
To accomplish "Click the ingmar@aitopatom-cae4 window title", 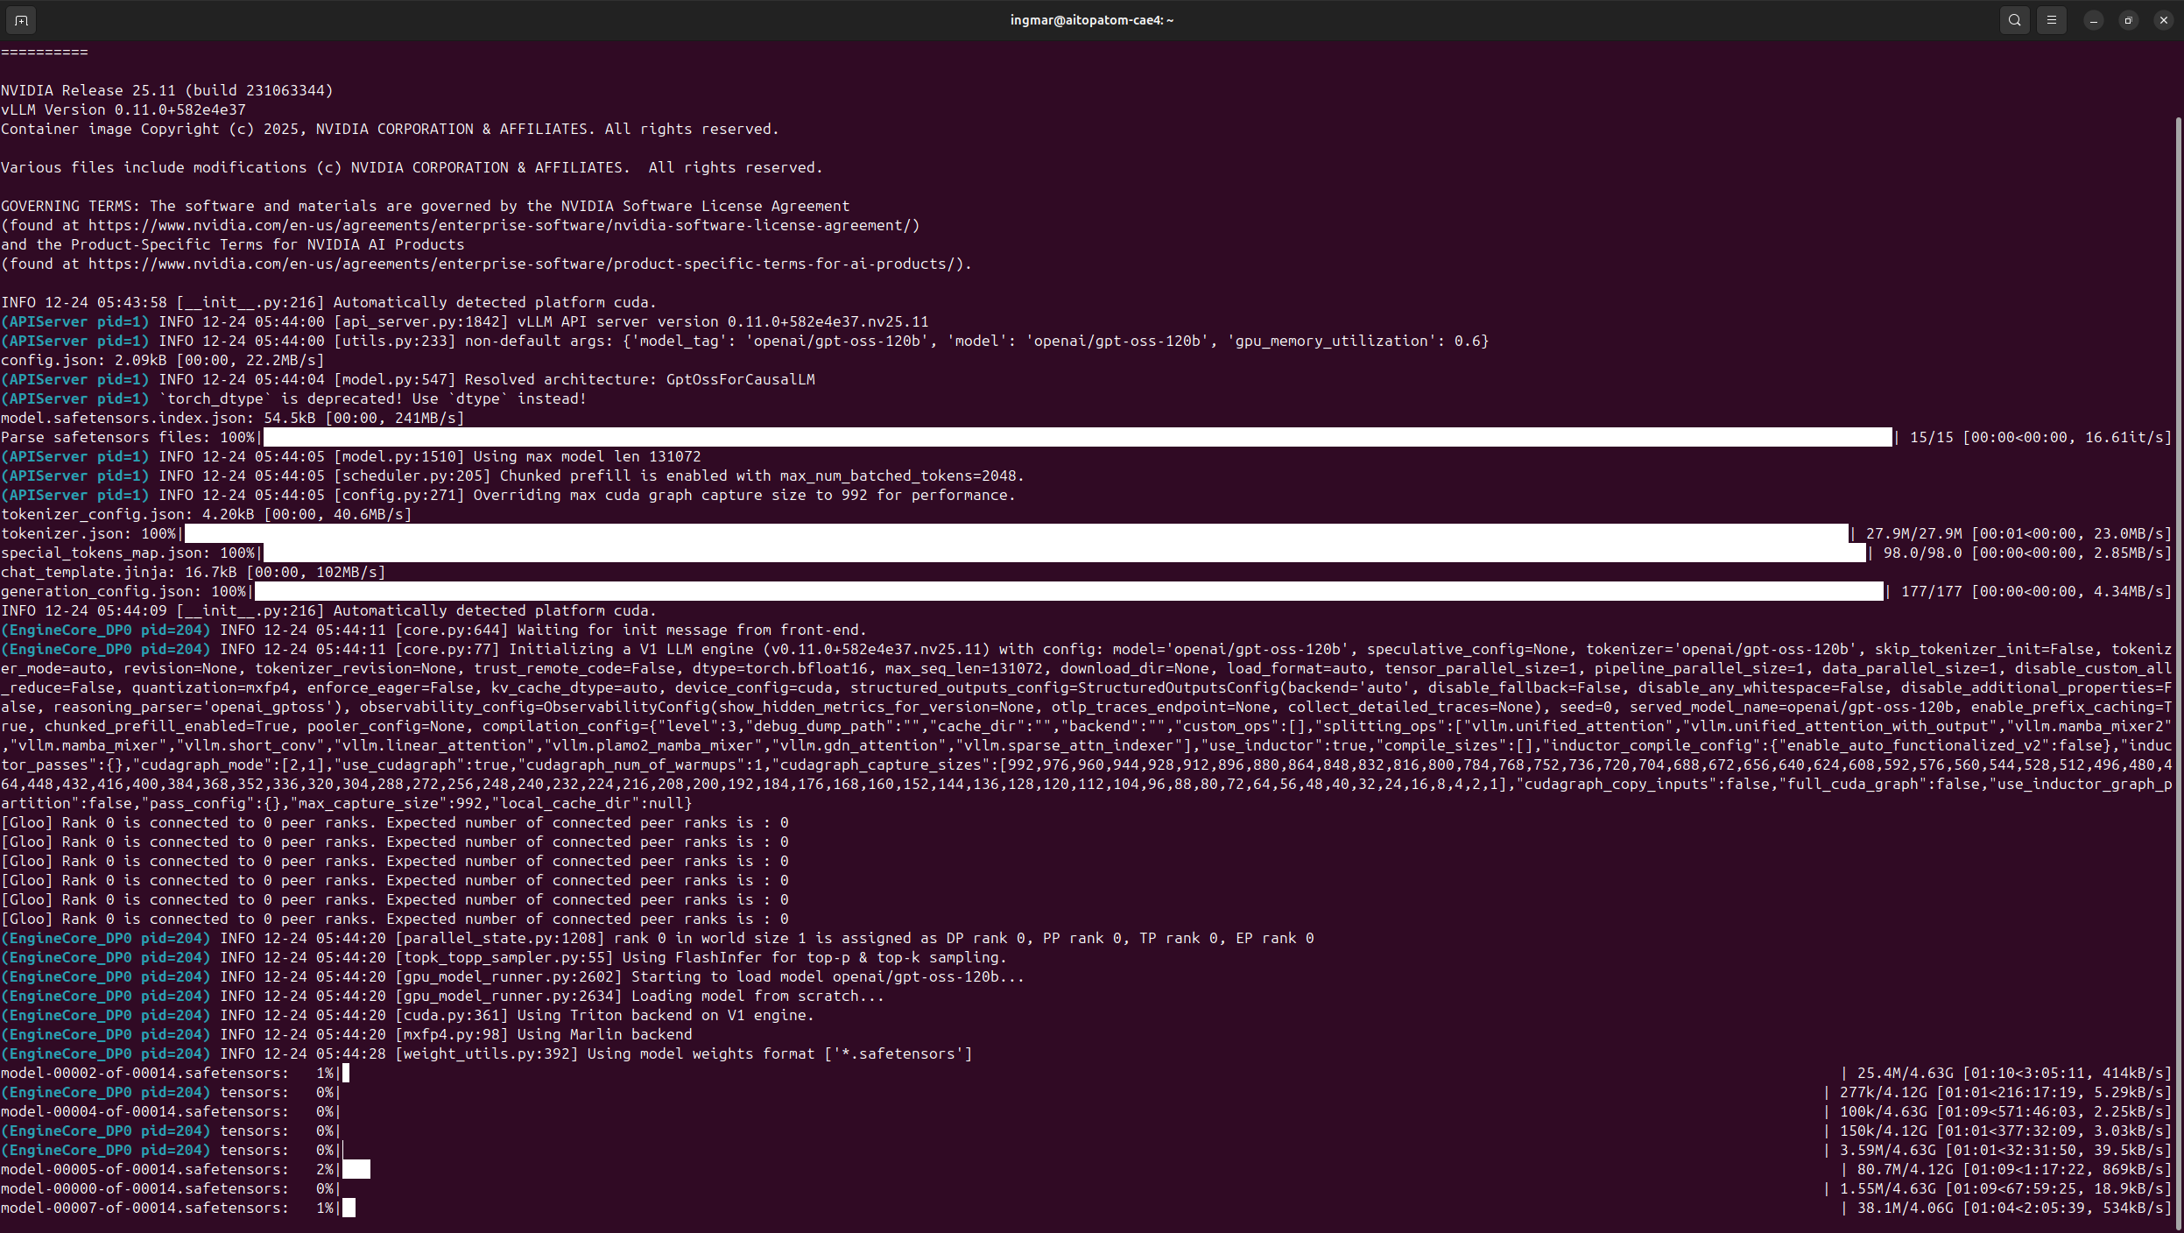I will point(1091,20).
